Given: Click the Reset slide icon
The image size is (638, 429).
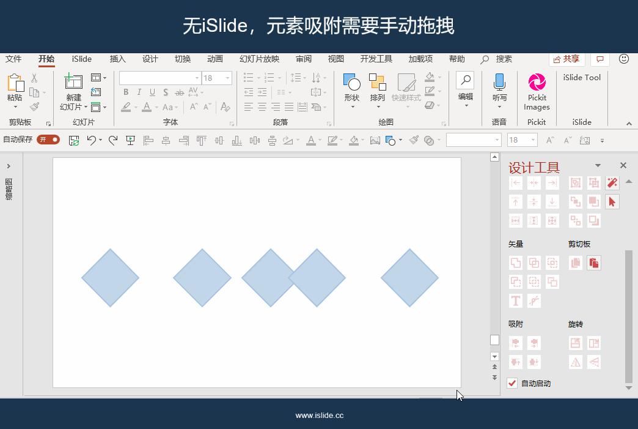Looking at the screenshot, I should [96, 92].
